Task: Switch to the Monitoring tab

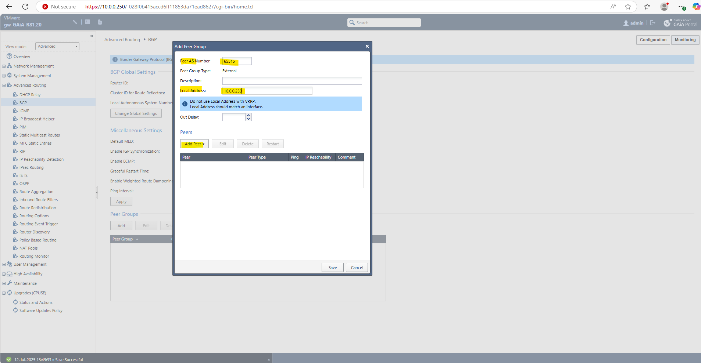Action: coord(685,40)
